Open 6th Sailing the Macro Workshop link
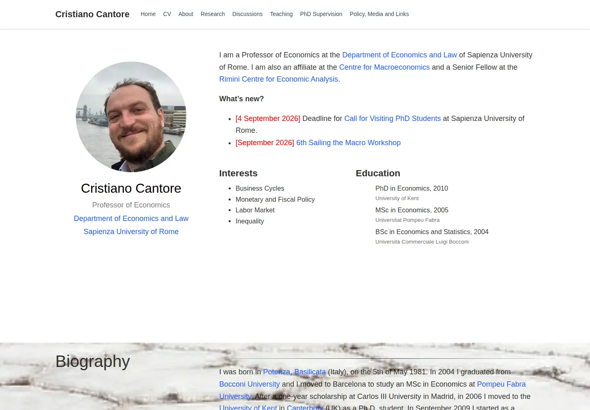Image resolution: width=590 pixels, height=410 pixels. pyautogui.click(x=348, y=143)
